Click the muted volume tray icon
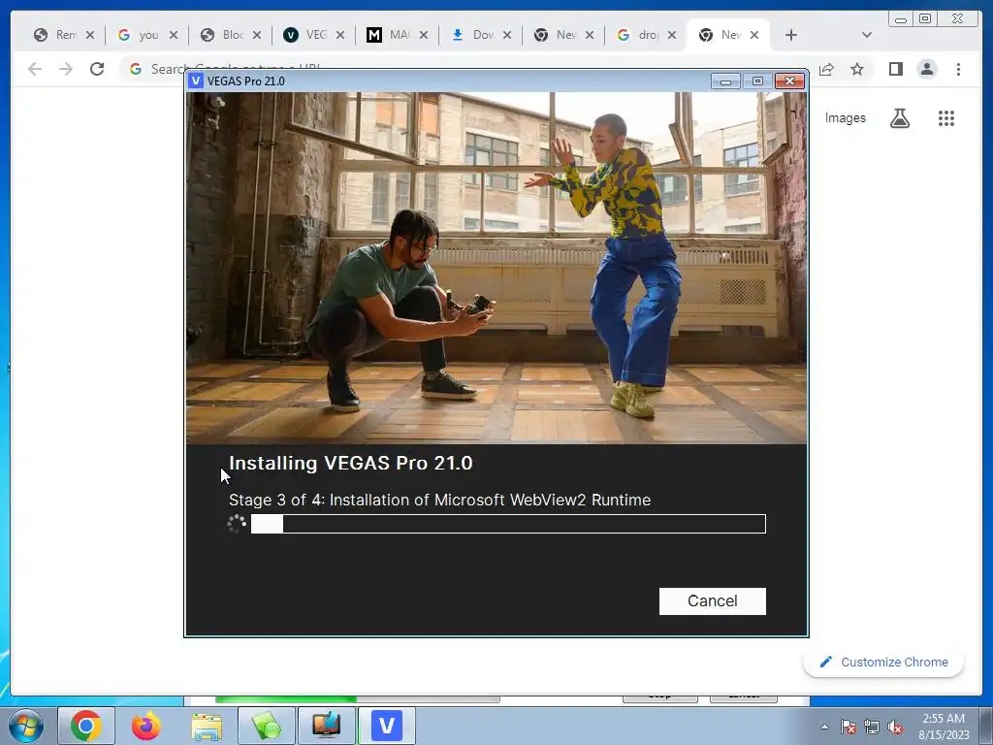The width and height of the screenshot is (993, 745). [895, 727]
